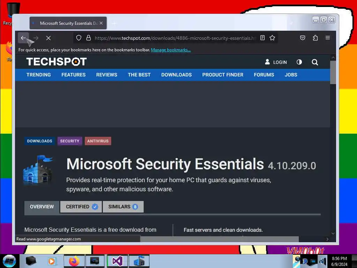Launch the media player taskbar icon
This screenshot has height=268, width=357.
coord(52,261)
